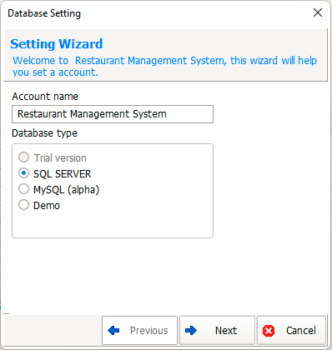Click the Demo option label text
The height and width of the screenshot is (350, 332).
pyautogui.click(x=47, y=206)
